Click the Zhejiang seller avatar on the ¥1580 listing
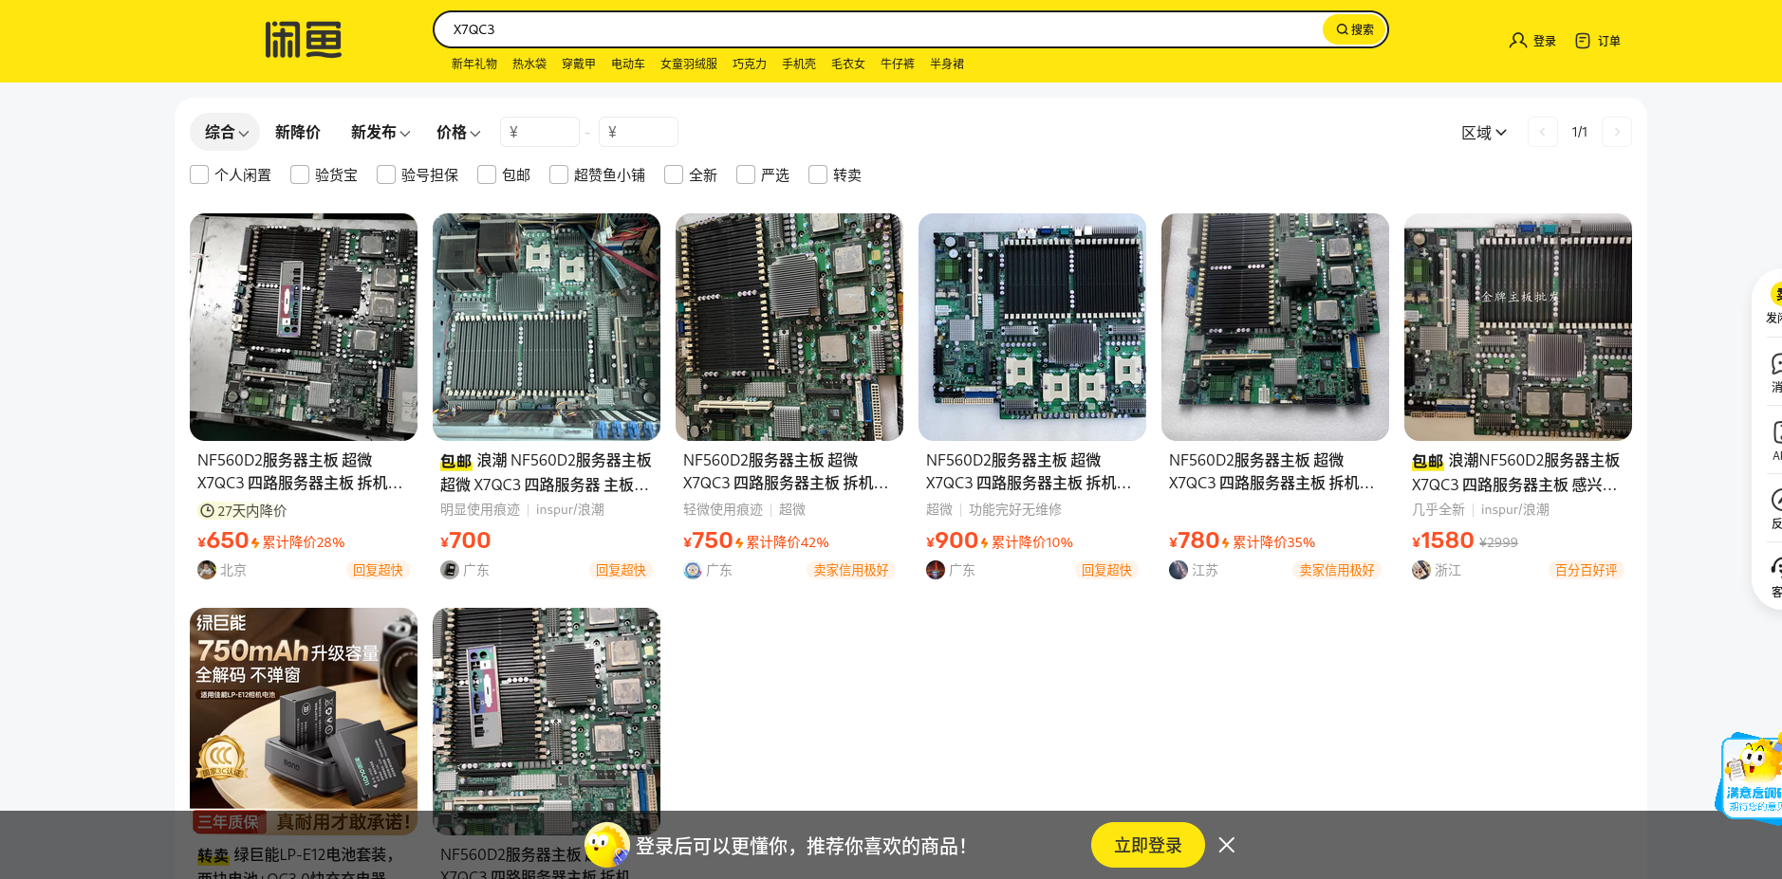 [1421, 570]
